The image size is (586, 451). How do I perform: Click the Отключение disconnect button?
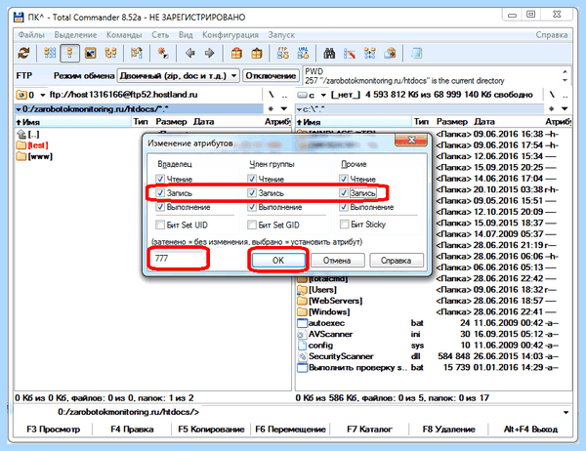pos(271,76)
